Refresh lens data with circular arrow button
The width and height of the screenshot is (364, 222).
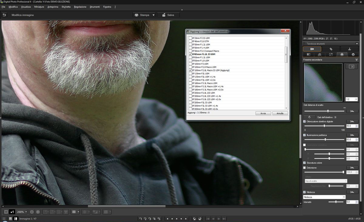(x=309, y=117)
